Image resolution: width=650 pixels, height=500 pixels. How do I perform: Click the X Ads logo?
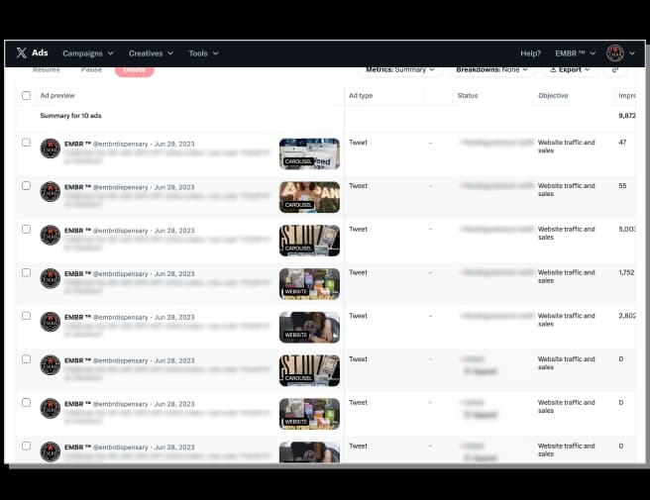point(33,52)
